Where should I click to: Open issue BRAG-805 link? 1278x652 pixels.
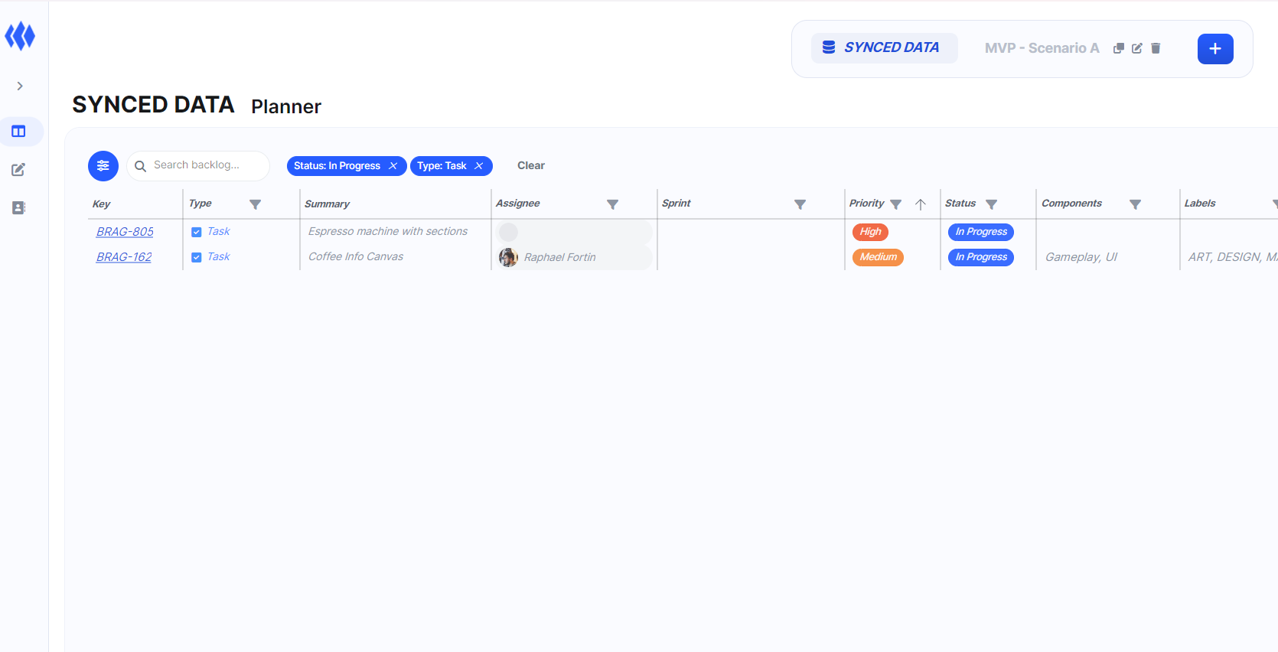coord(125,232)
